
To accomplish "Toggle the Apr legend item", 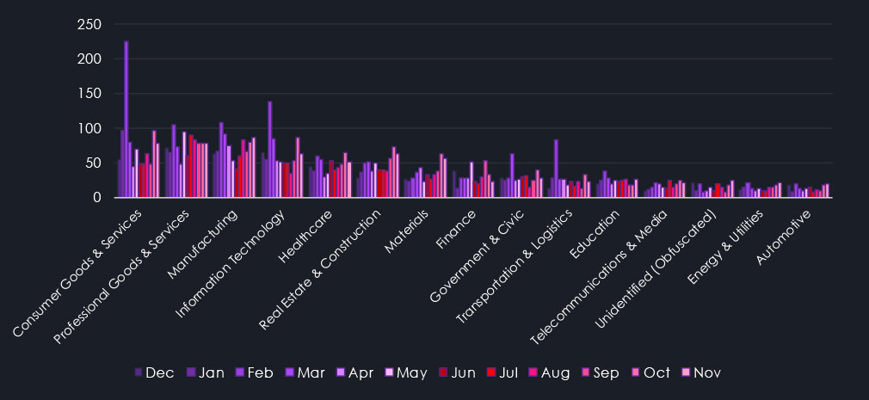I will click(353, 372).
